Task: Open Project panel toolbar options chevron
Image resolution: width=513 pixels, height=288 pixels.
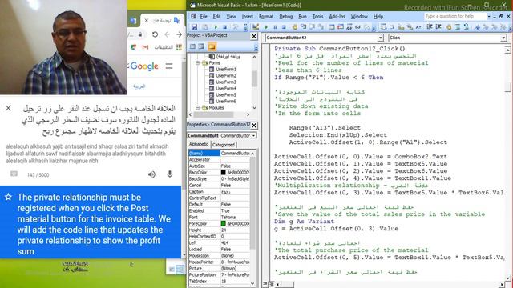Action: pos(256,47)
